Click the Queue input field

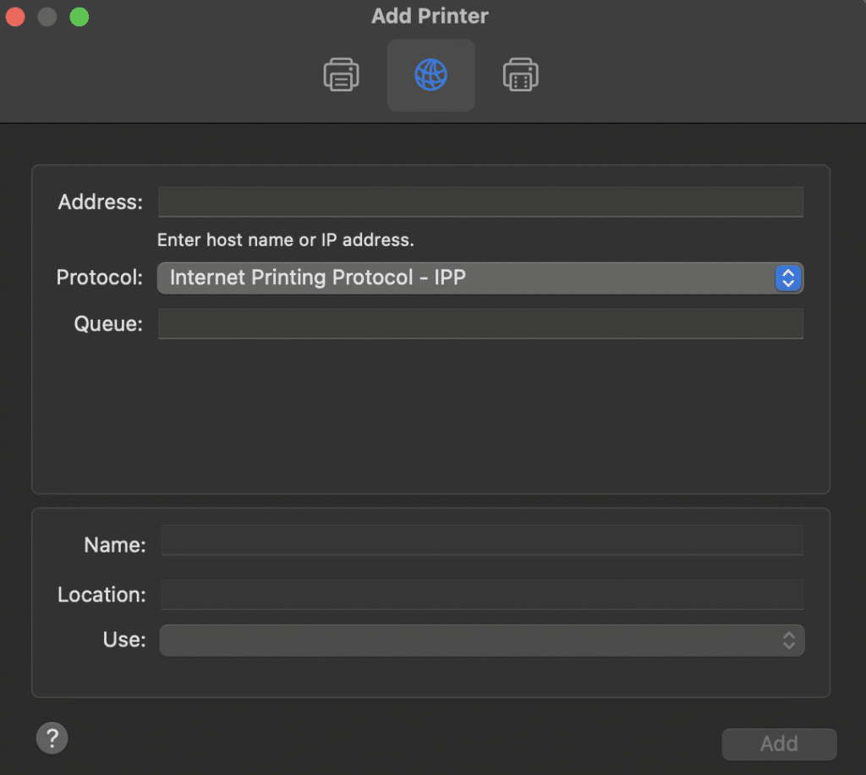480,324
